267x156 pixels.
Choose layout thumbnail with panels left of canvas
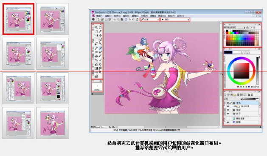(18, 88)
